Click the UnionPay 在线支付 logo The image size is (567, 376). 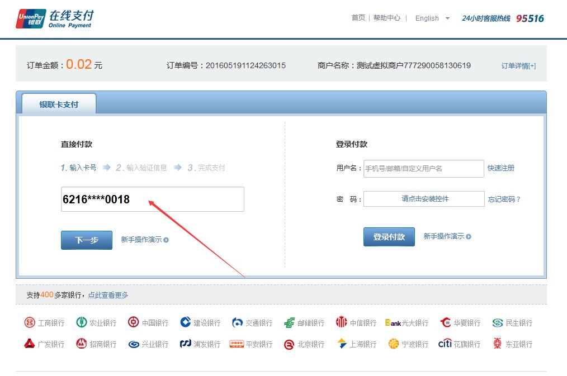[x=54, y=18]
